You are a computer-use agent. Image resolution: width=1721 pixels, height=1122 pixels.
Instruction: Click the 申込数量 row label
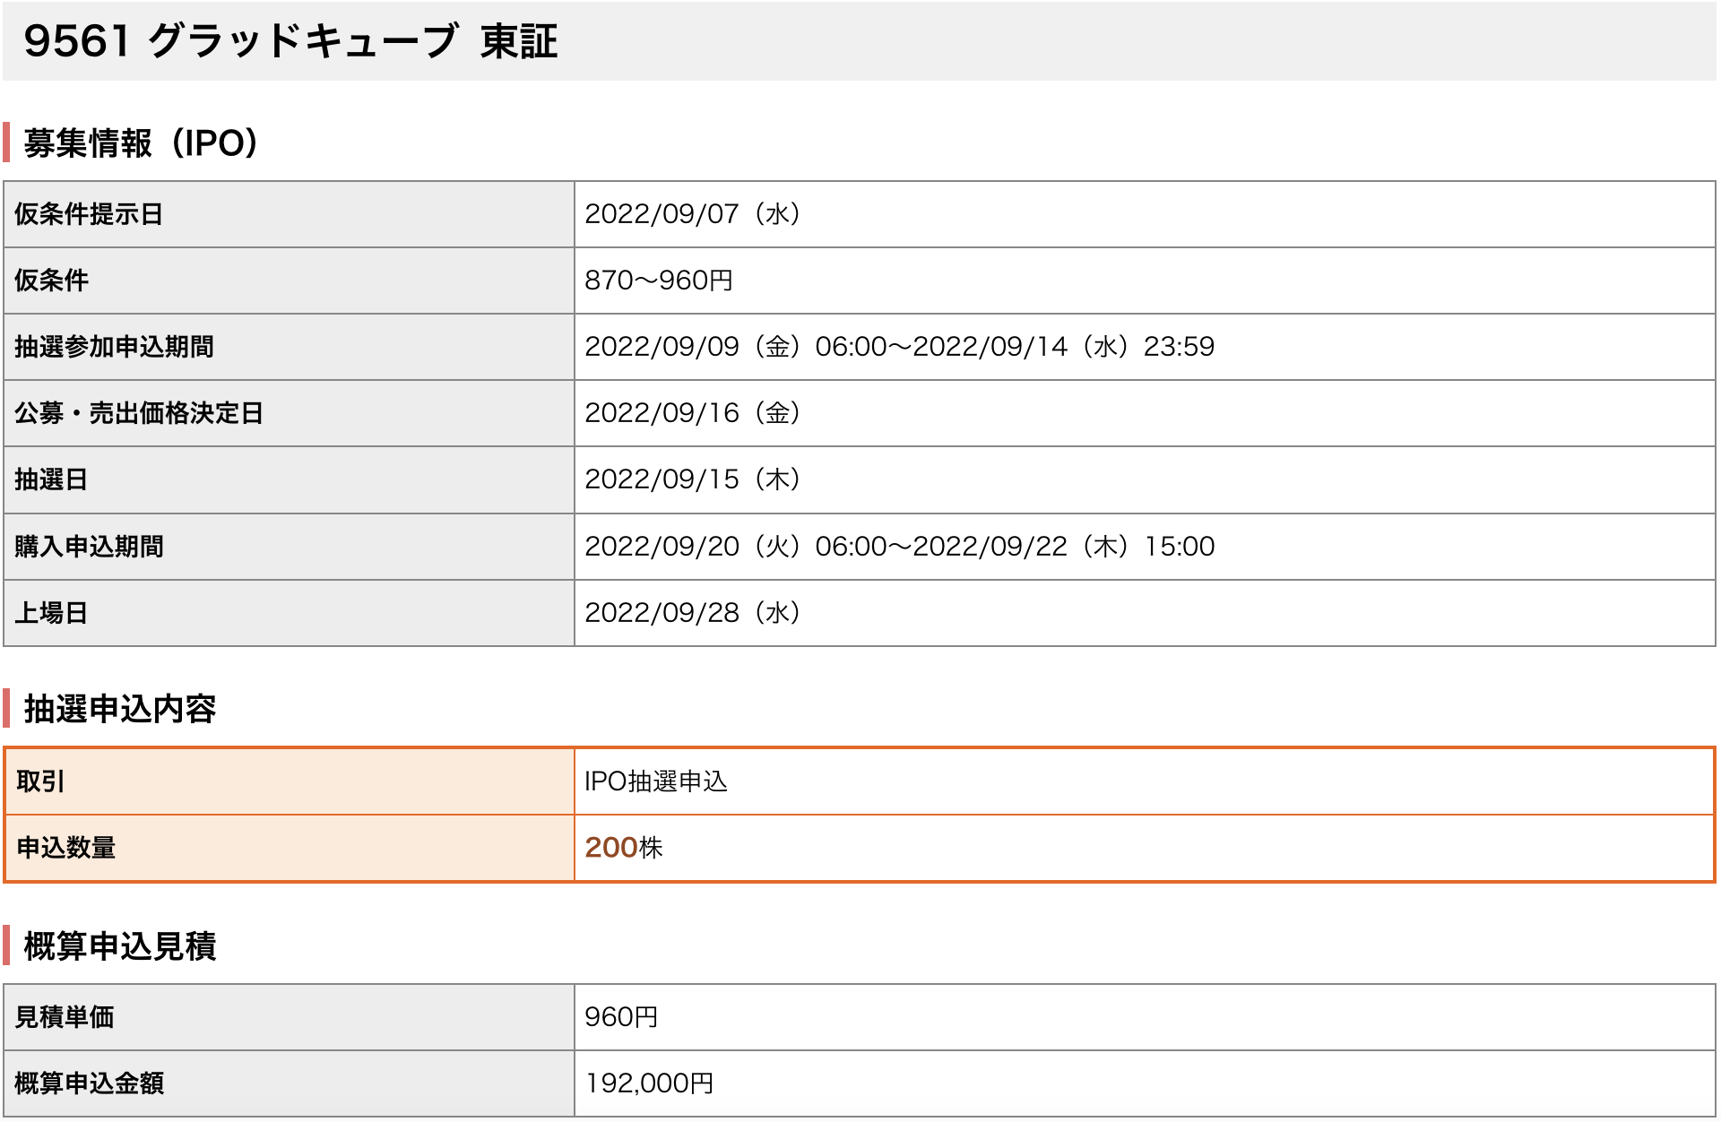coord(66,848)
